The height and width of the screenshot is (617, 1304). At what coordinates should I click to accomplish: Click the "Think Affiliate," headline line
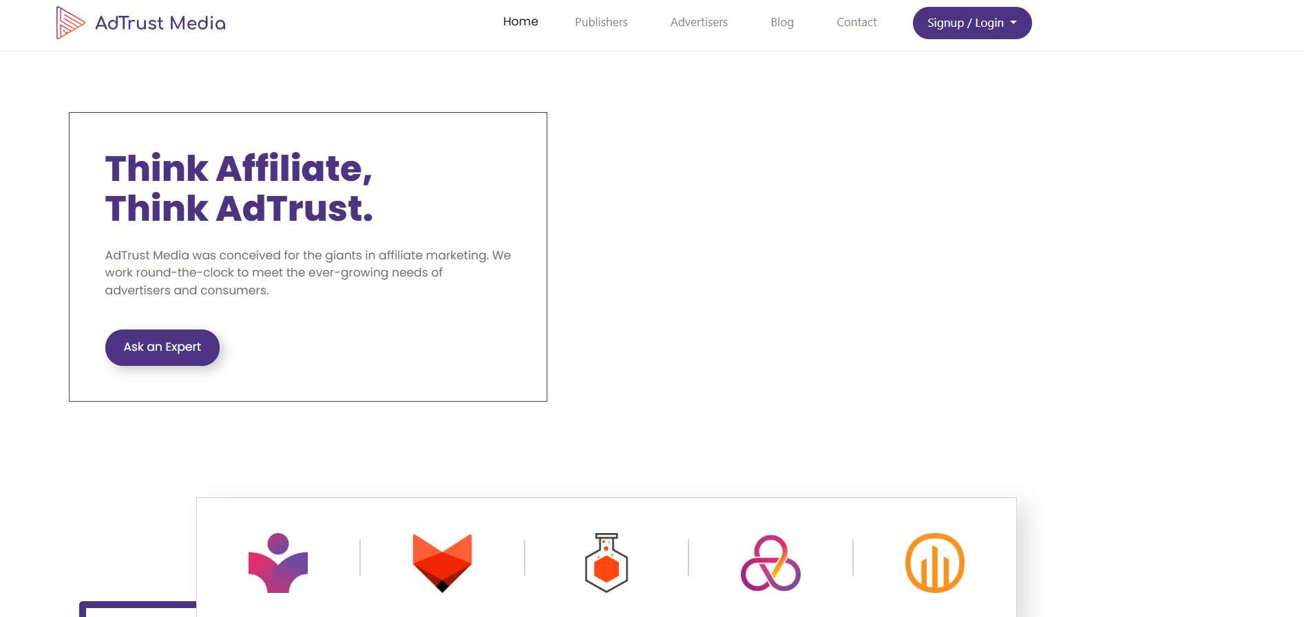point(238,169)
